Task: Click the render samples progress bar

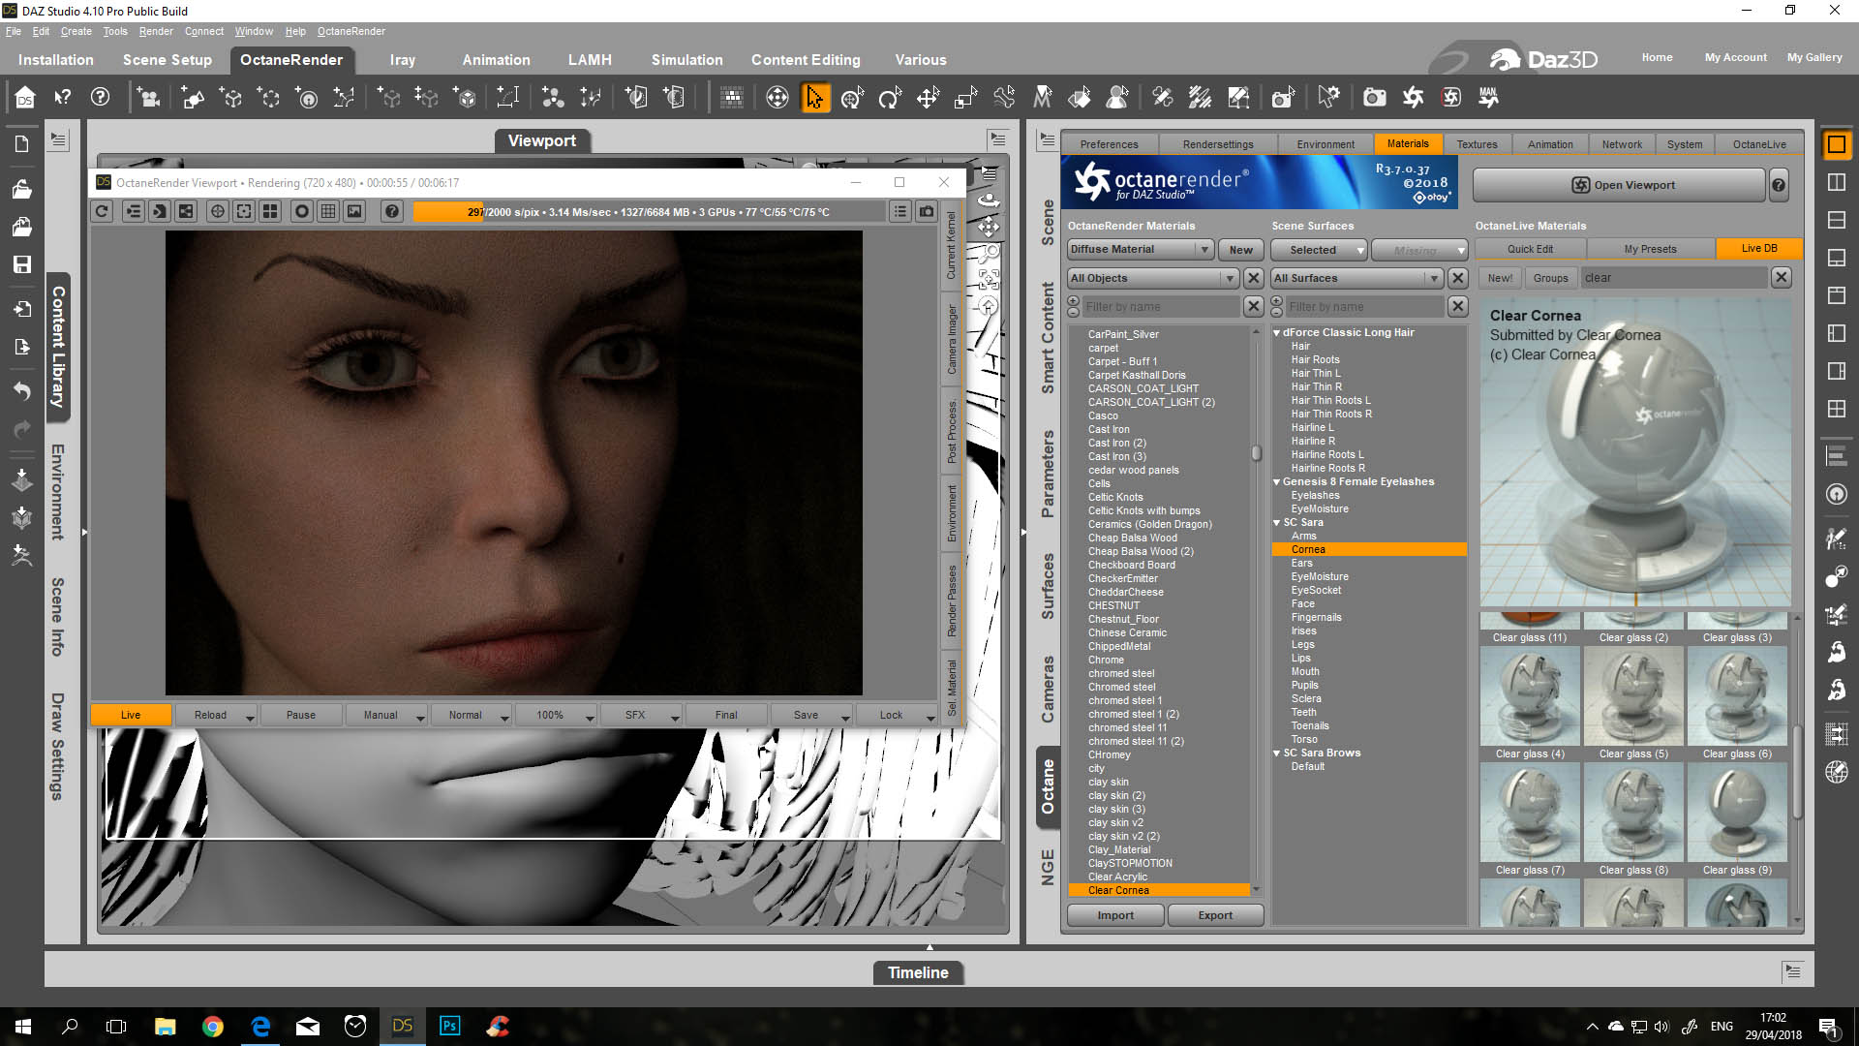Action: (x=649, y=212)
